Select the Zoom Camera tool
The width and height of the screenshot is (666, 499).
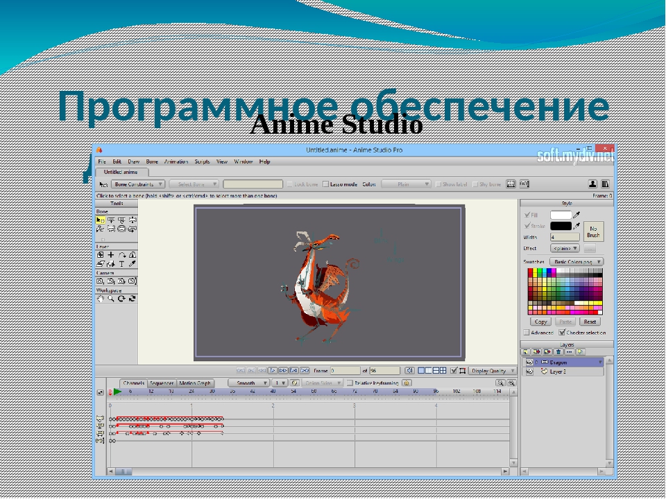click(x=111, y=281)
